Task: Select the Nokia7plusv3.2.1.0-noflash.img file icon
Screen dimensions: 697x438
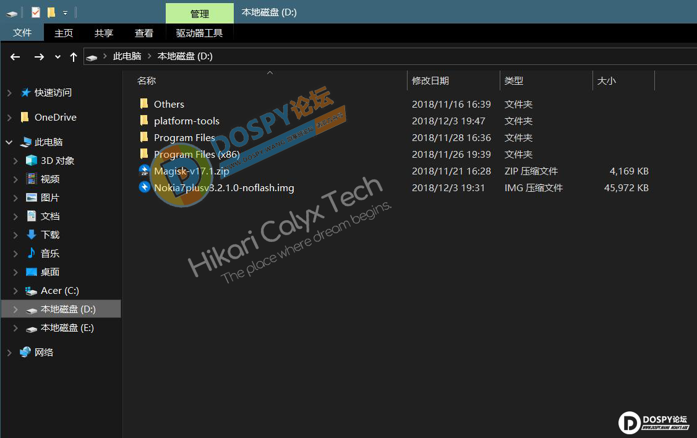Action: (144, 187)
